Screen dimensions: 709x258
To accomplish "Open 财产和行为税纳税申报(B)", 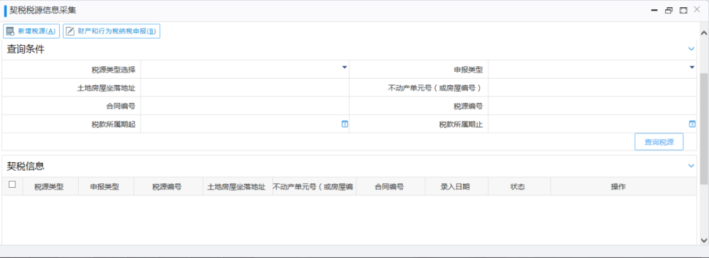I will [112, 31].
